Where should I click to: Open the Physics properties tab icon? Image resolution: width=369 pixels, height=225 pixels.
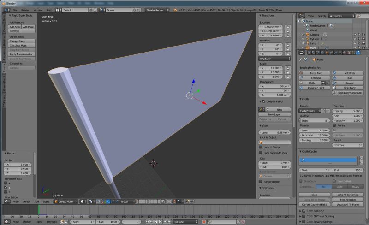pyautogui.click(x=358, y=53)
